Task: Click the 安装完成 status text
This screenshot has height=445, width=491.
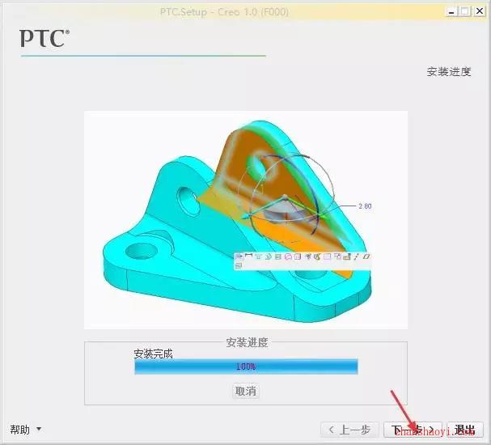Action: [x=153, y=354]
